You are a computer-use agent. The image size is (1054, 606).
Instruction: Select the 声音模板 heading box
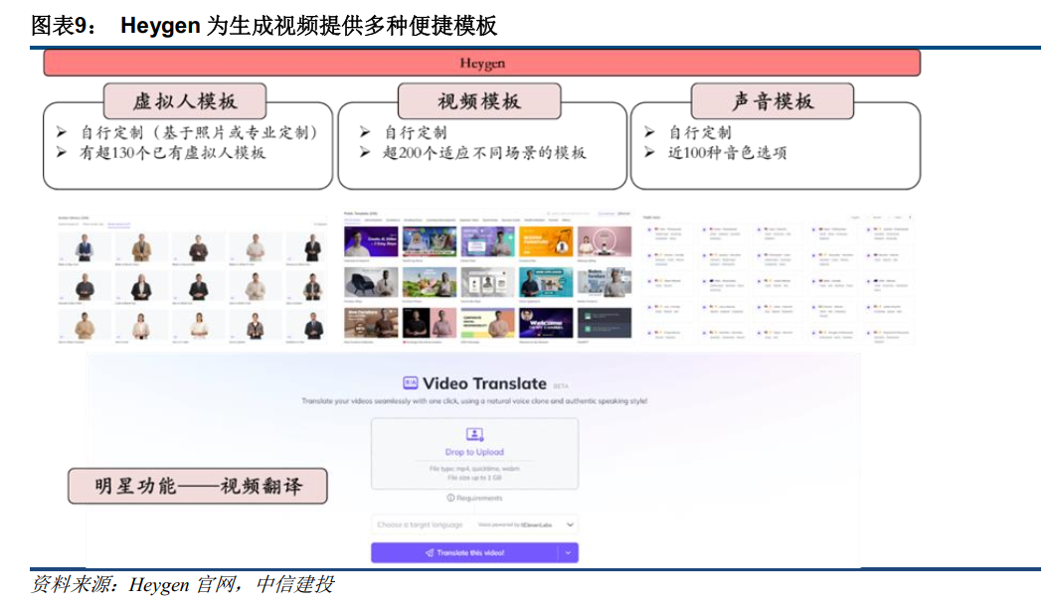pos(773,101)
